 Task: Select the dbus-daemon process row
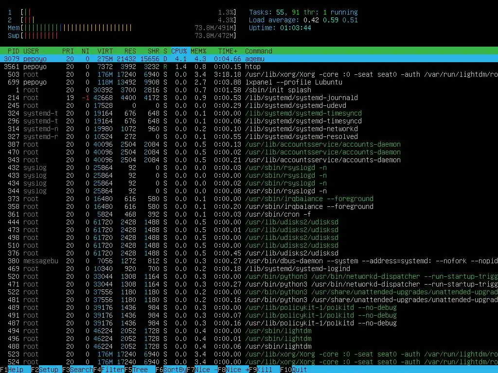tap(249, 261)
